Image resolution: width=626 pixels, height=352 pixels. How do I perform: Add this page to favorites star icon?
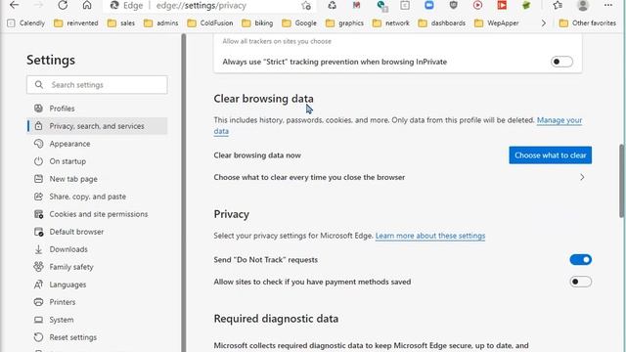click(x=306, y=6)
